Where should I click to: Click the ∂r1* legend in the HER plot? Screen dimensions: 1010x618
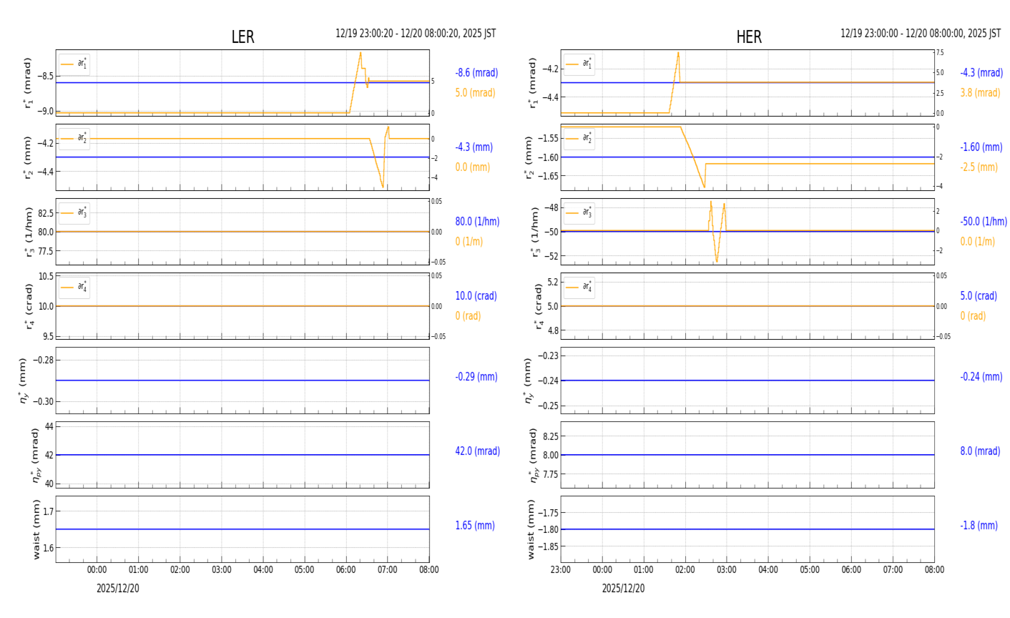(x=579, y=64)
